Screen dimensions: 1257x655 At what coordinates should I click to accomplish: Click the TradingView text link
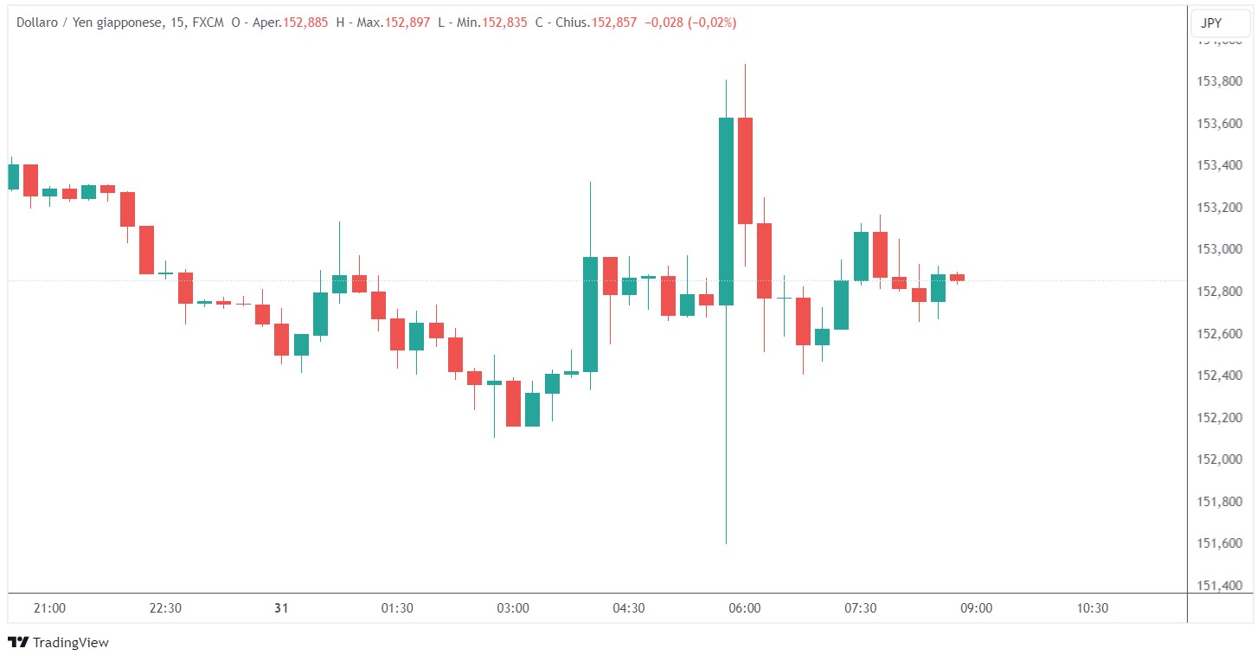71,642
